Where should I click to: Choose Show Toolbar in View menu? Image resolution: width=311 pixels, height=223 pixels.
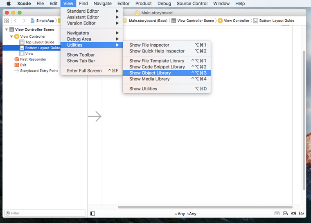click(x=92, y=55)
